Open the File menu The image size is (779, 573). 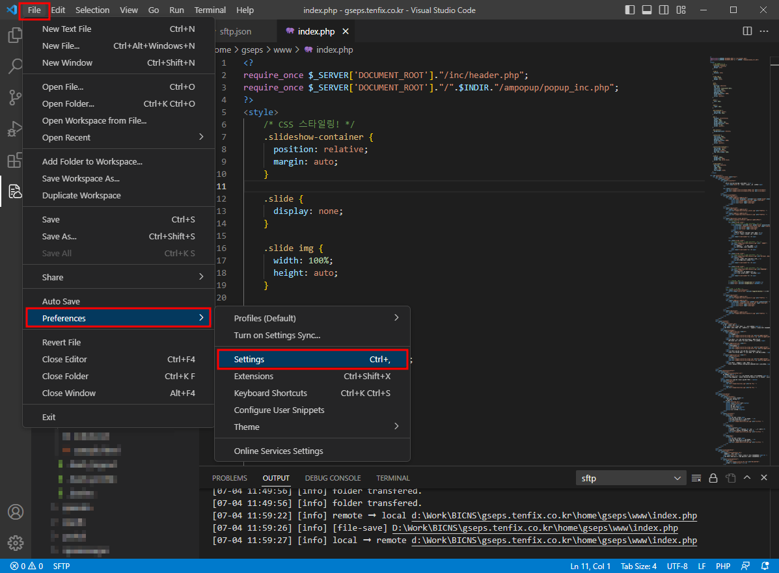click(x=34, y=10)
